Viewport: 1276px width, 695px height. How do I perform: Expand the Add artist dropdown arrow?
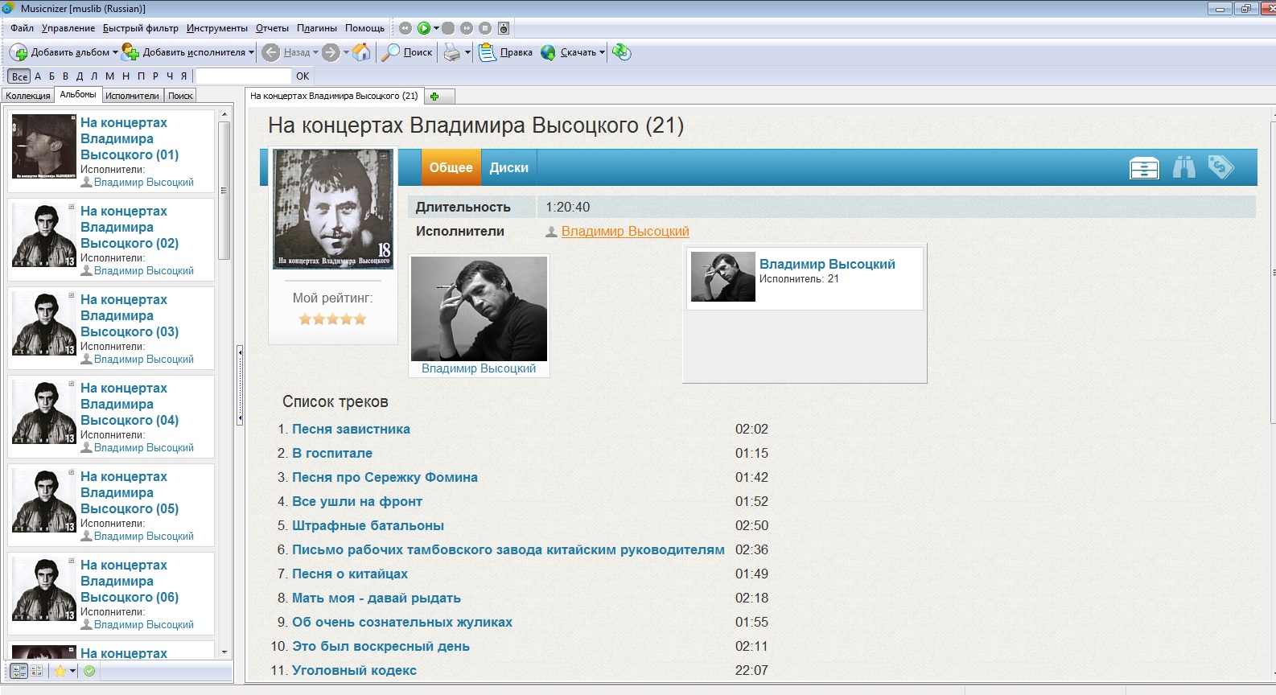[251, 53]
